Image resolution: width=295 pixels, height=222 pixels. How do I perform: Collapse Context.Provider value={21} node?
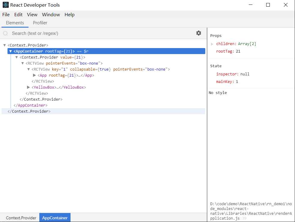click(17, 57)
